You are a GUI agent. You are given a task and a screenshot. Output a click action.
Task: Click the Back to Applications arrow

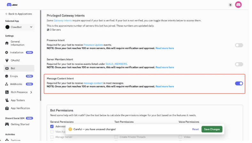pyautogui.click(x=6, y=14)
